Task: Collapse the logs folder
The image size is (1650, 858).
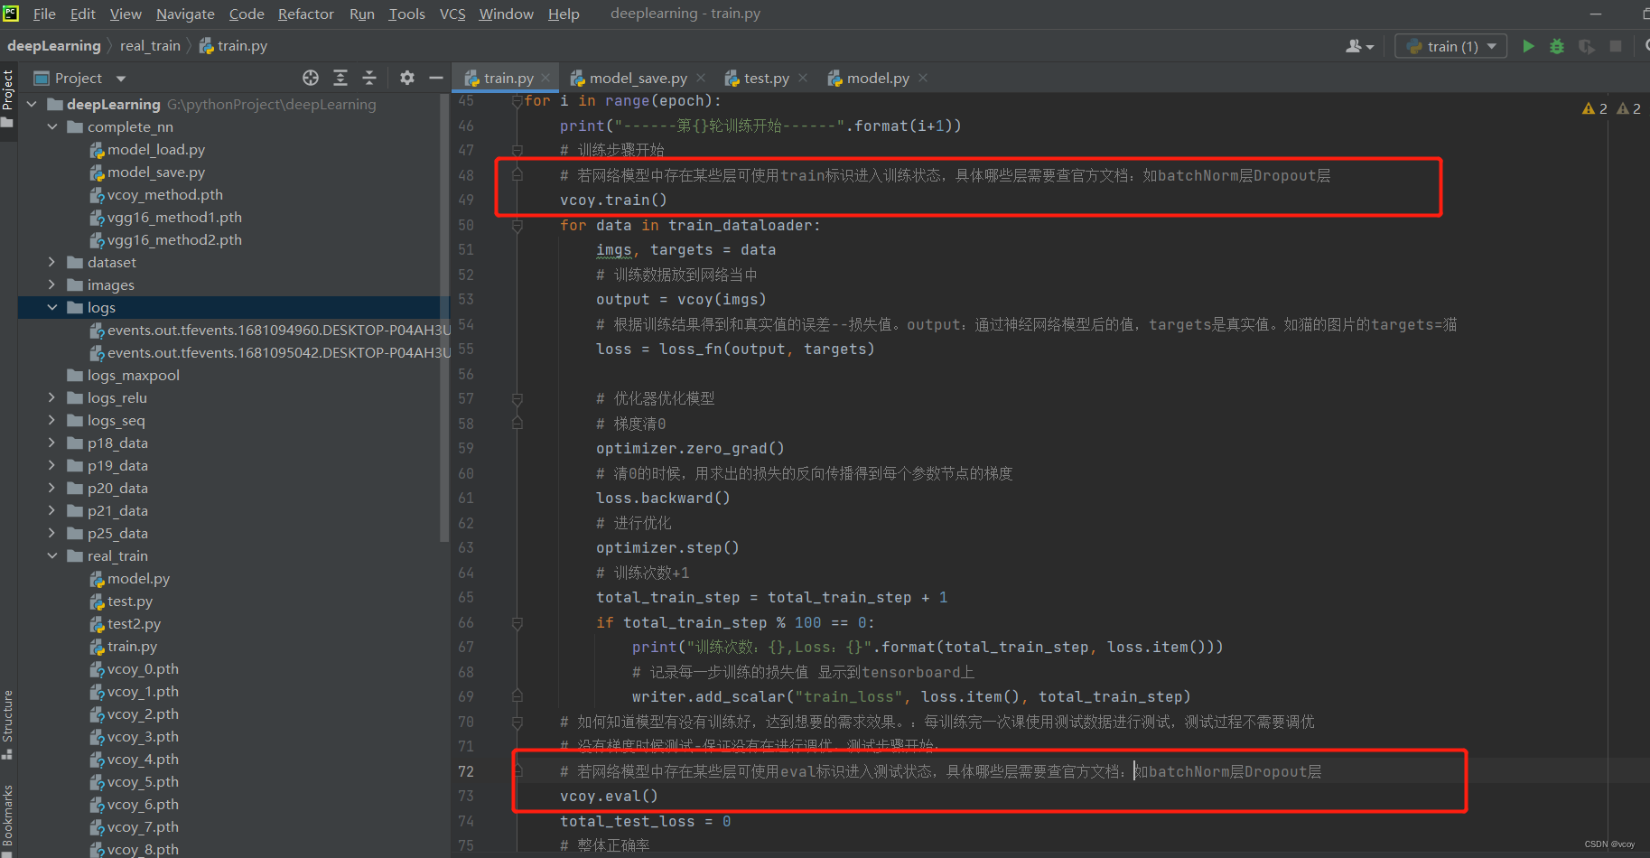Action: 52,307
